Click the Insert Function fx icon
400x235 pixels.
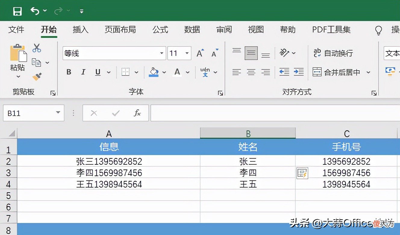[x=137, y=113]
